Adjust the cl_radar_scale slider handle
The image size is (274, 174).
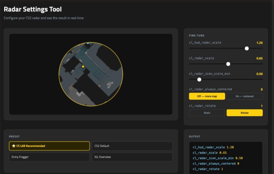pyautogui.click(x=228, y=64)
